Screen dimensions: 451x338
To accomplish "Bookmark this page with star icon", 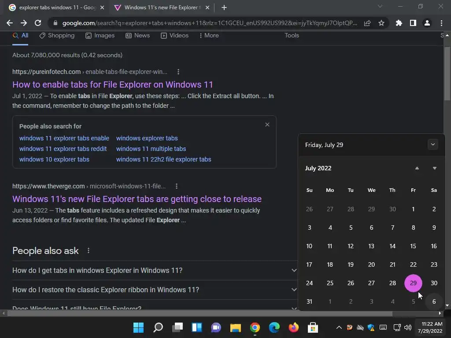I will pyautogui.click(x=381, y=23).
